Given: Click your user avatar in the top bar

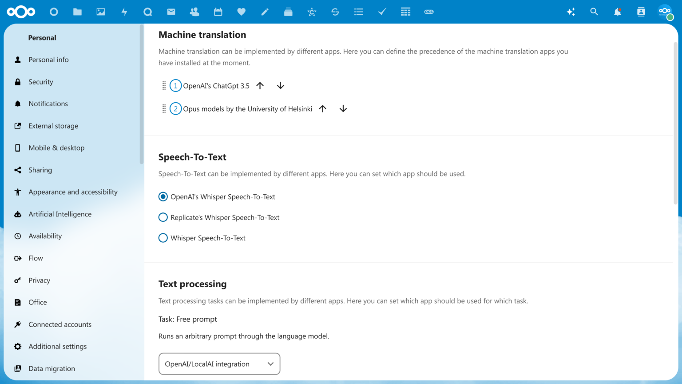Looking at the screenshot, I should pyautogui.click(x=664, y=12).
